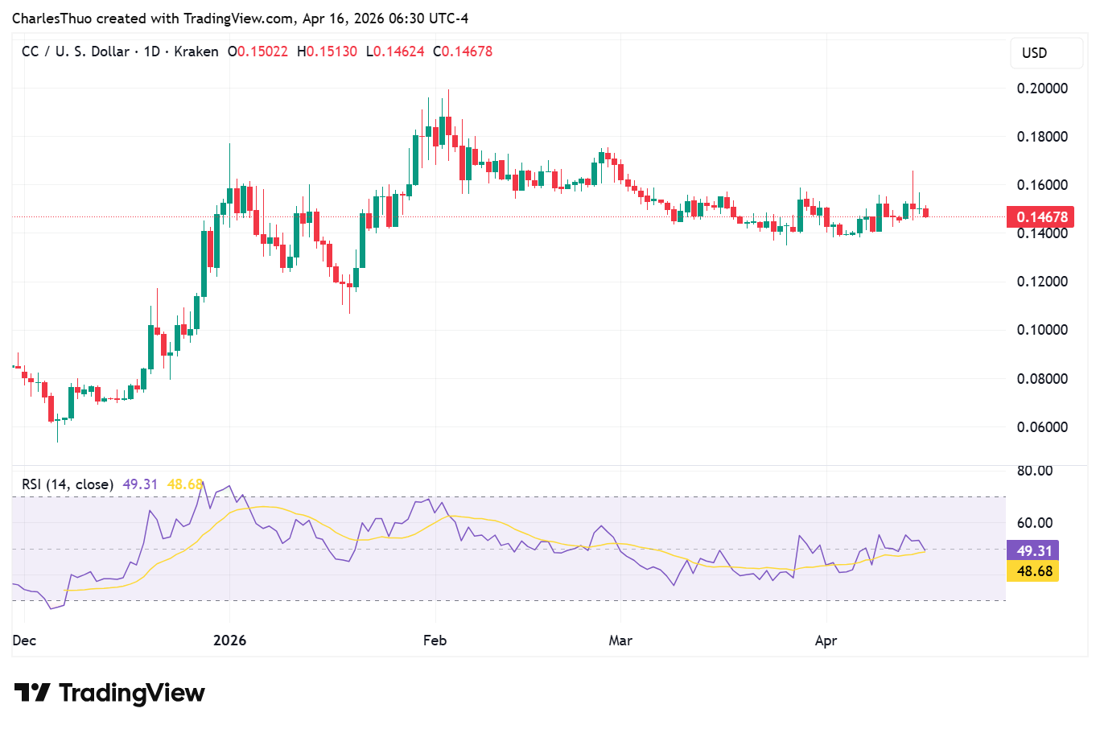Click the close value C0.14678

point(463,51)
